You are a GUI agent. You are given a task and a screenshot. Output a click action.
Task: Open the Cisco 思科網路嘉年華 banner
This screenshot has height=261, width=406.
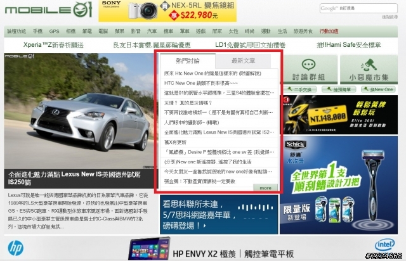(x=219, y=215)
